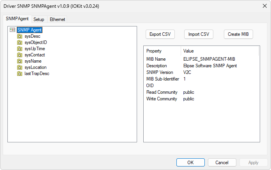
Task: Select the SNMP Version property label
Action: pyautogui.click(x=160, y=72)
